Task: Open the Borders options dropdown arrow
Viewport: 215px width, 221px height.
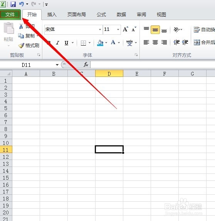Action: click(x=90, y=42)
